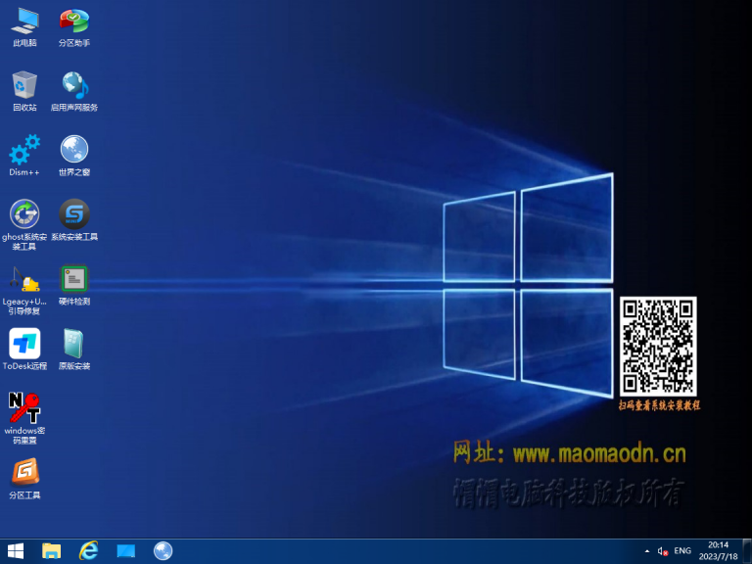This screenshot has height=564, width=752.
Task: Click windows密码重置 password reset icon
Action: coord(24,418)
